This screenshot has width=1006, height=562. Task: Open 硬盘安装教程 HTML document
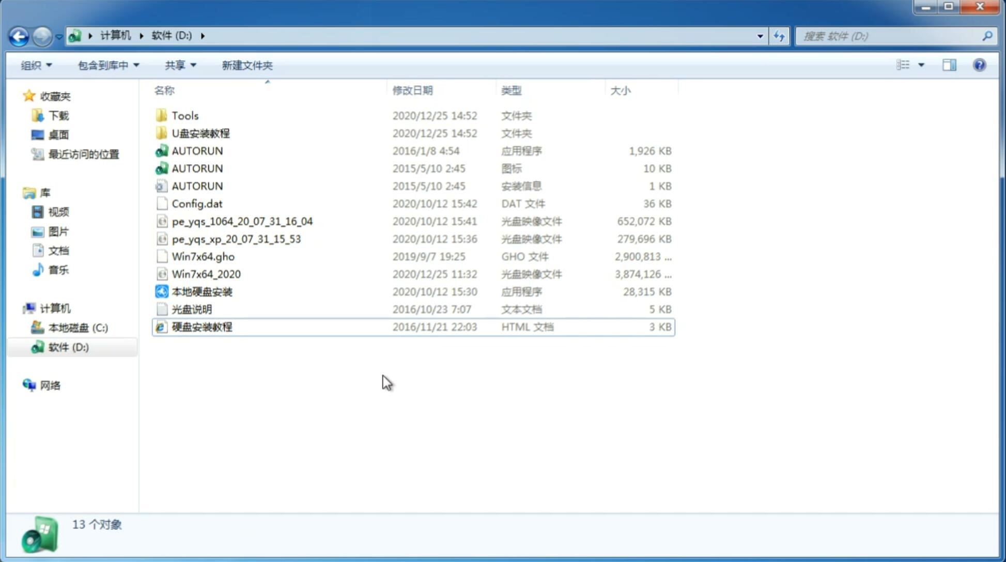202,326
